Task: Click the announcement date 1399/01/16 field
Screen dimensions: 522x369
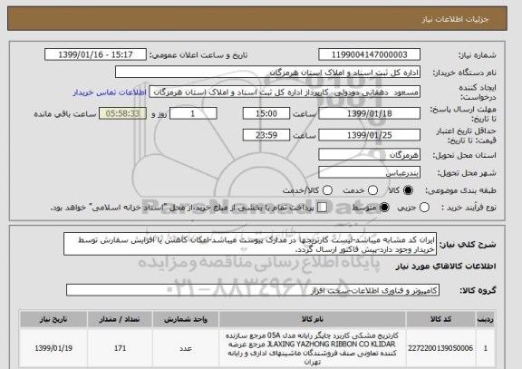Action: point(95,54)
